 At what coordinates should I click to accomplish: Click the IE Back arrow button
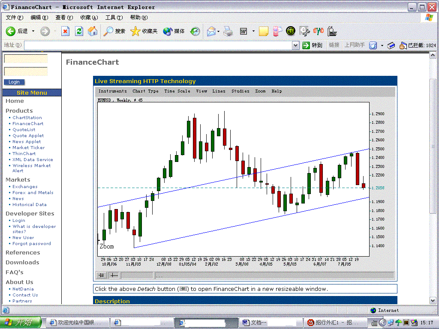pyautogui.click(x=11, y=31)
